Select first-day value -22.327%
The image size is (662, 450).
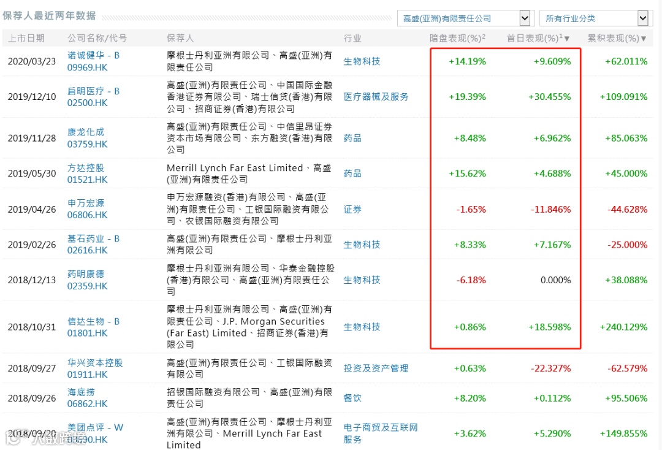tap(550, 368)
